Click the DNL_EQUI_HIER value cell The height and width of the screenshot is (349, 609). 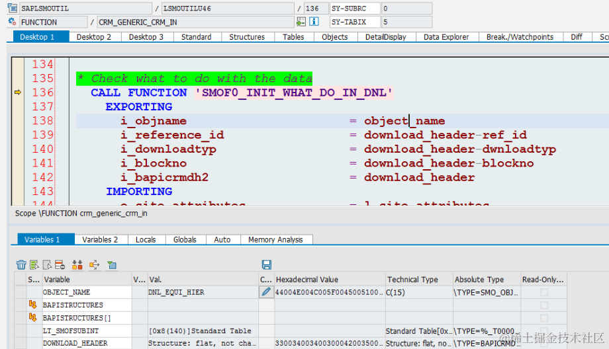point(203,292)
